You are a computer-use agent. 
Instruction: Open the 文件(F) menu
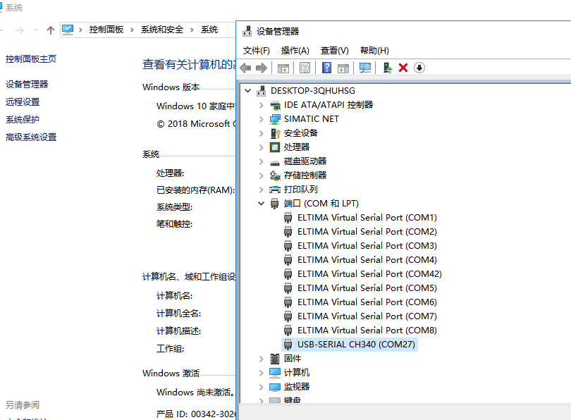(x=256, y=51)
